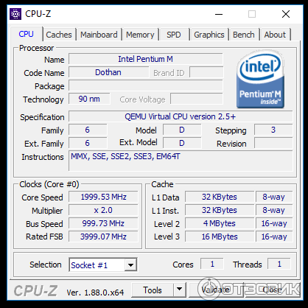Click the Tools button

153,290
